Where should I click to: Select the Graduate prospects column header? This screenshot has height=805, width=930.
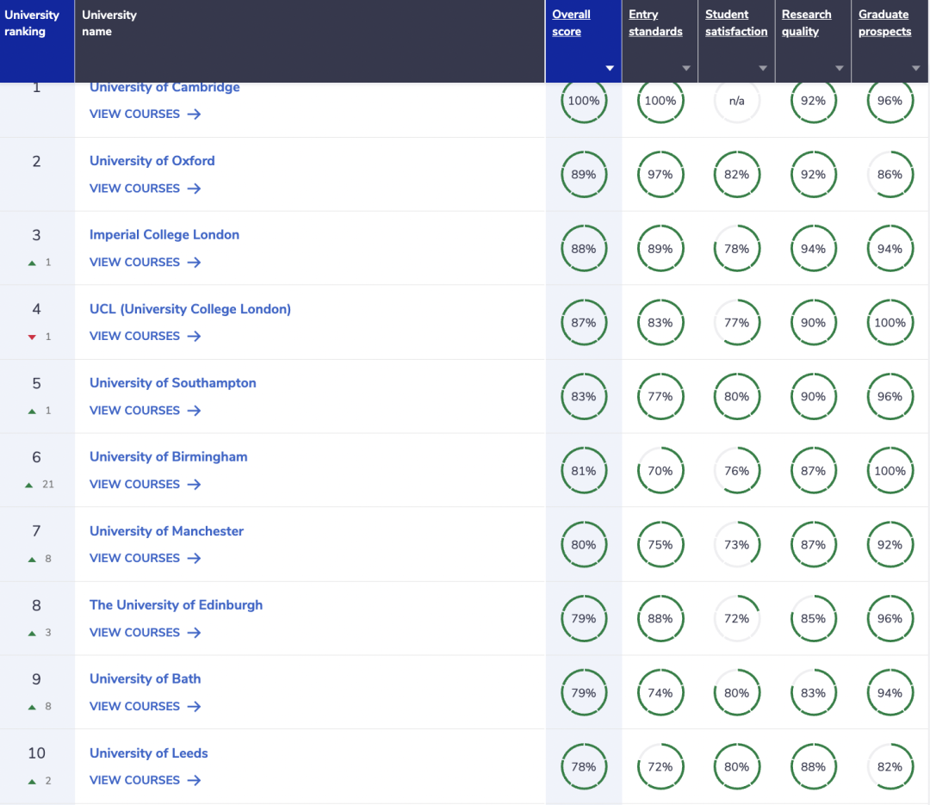(884, 23)
